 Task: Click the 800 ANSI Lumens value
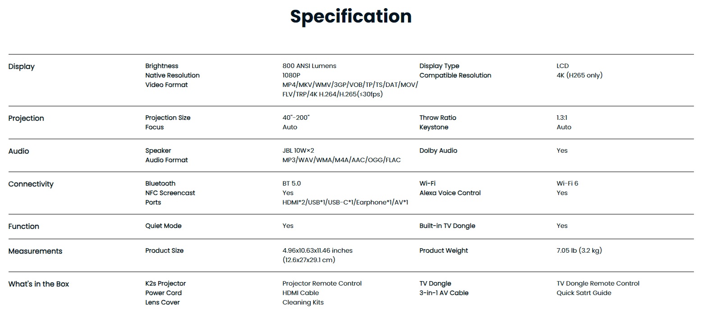(x=309, y=66)
